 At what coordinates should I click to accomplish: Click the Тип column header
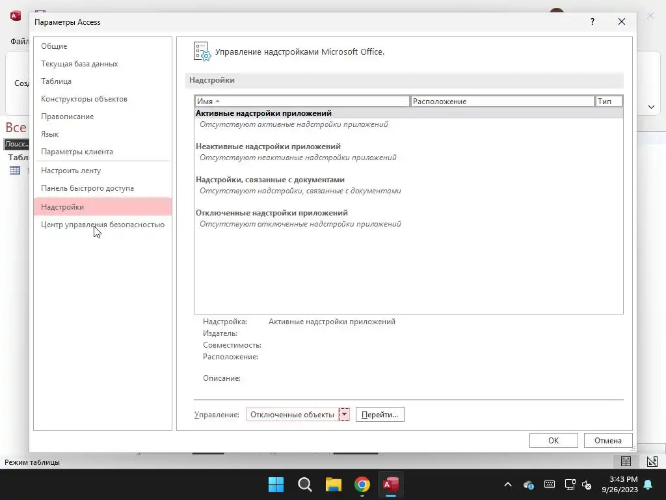(609, 101)
